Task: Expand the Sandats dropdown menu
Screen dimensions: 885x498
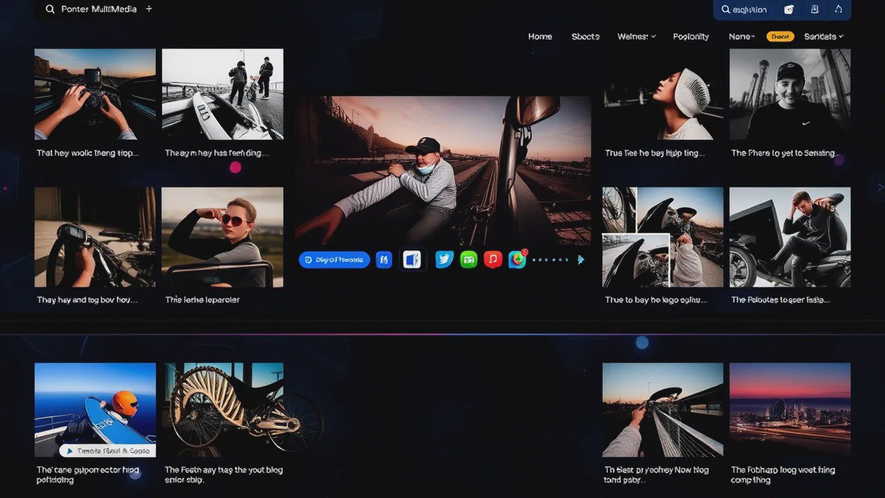Action: click(823, 37)
